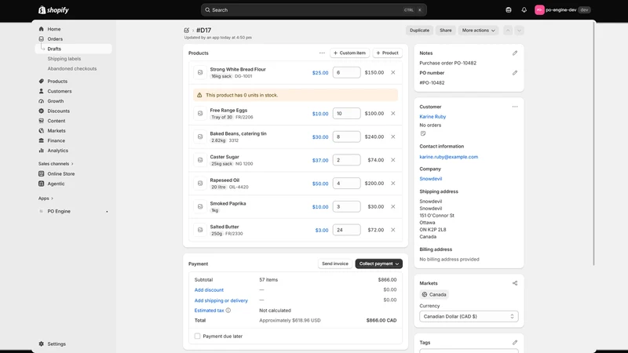
Task: Click the page vertical scrollbar
Action: pos(593,144)
